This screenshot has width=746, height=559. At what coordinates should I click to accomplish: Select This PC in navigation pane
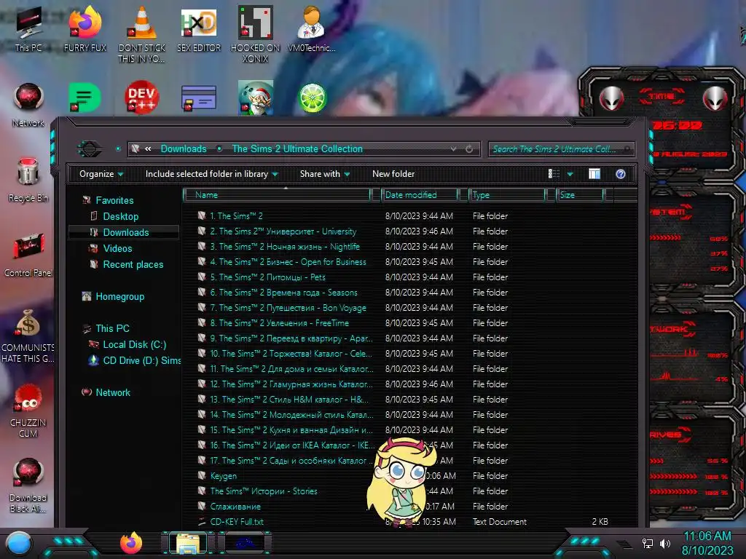click(x=112, y=328)
